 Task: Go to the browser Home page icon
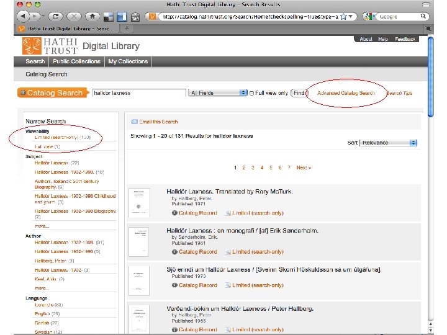[93, 17]
